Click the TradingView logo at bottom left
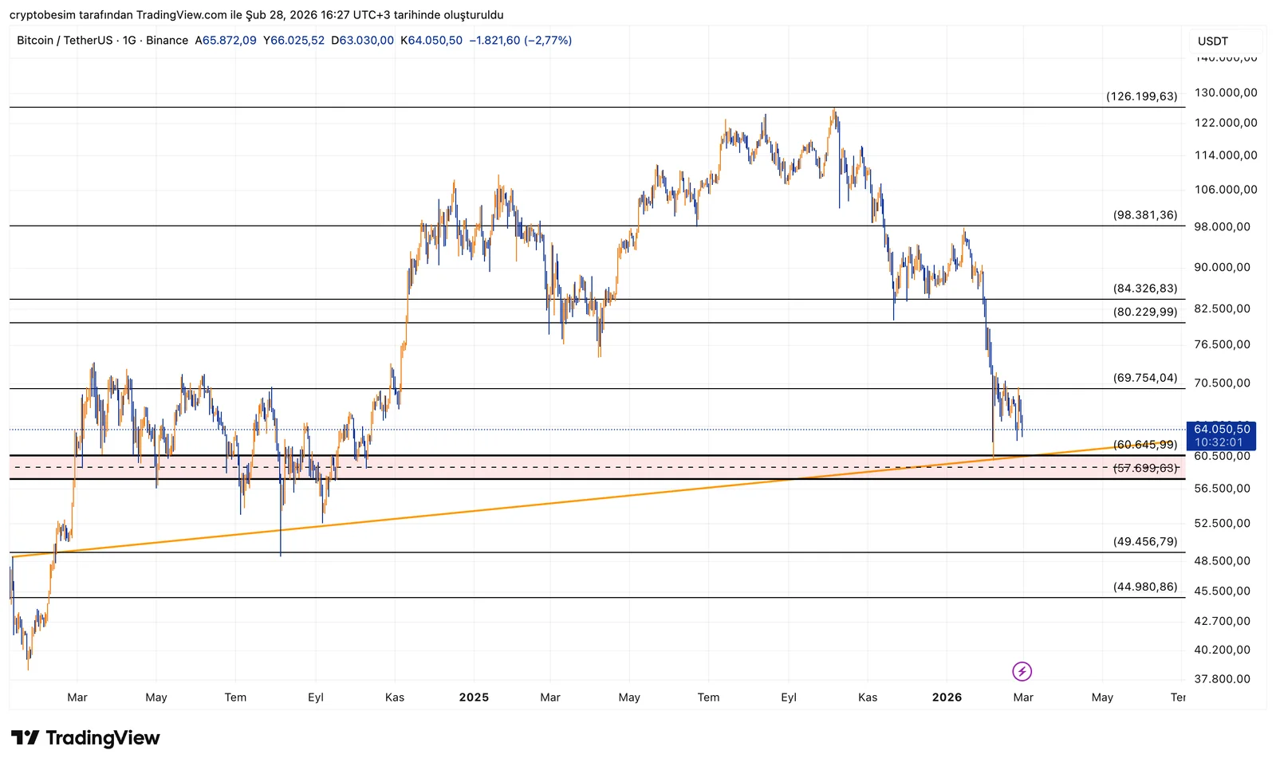The height and width of the screenshot is (766, 1276). tap(85, 738)
